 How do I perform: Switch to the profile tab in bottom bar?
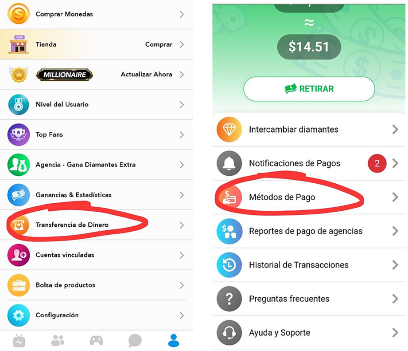pos(174,341)
